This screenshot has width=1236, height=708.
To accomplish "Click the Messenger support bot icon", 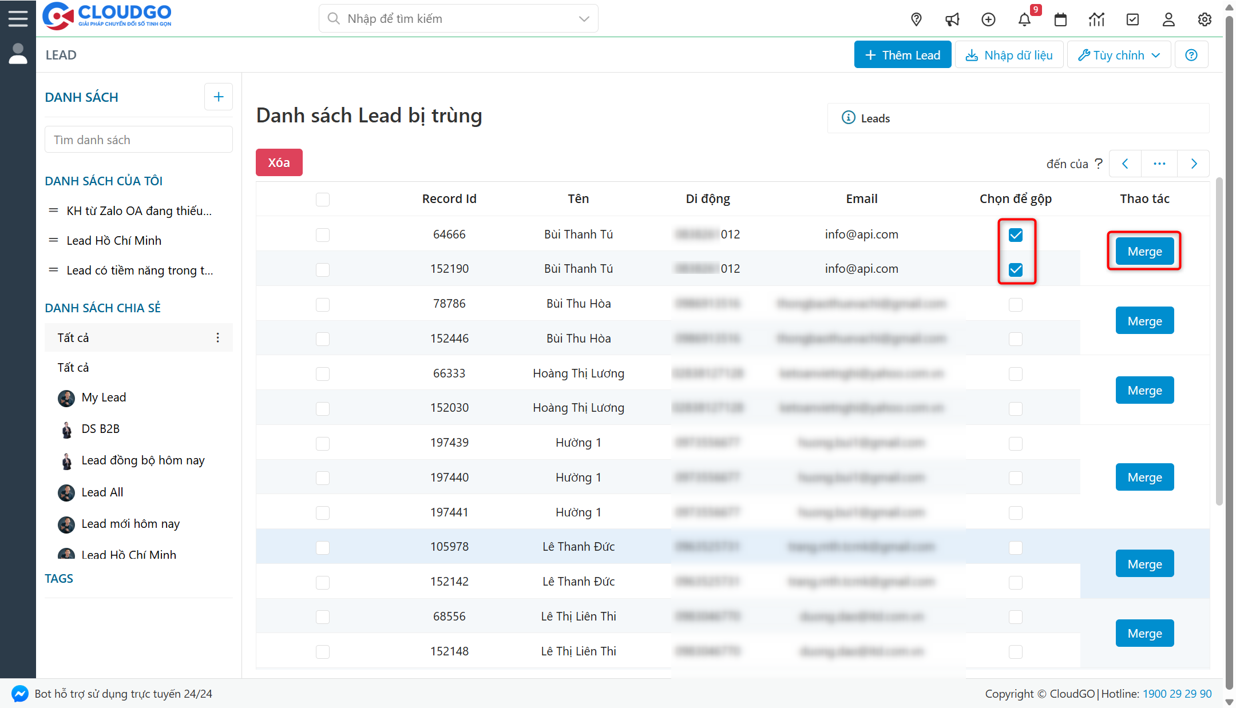I will (x=19, y=694).
